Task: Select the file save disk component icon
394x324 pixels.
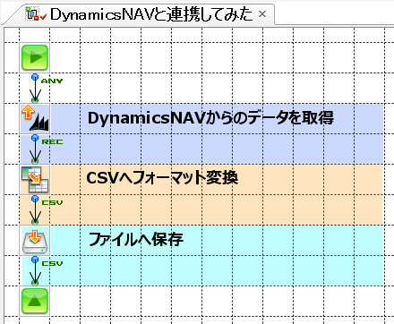Action: tap(35, 240)
